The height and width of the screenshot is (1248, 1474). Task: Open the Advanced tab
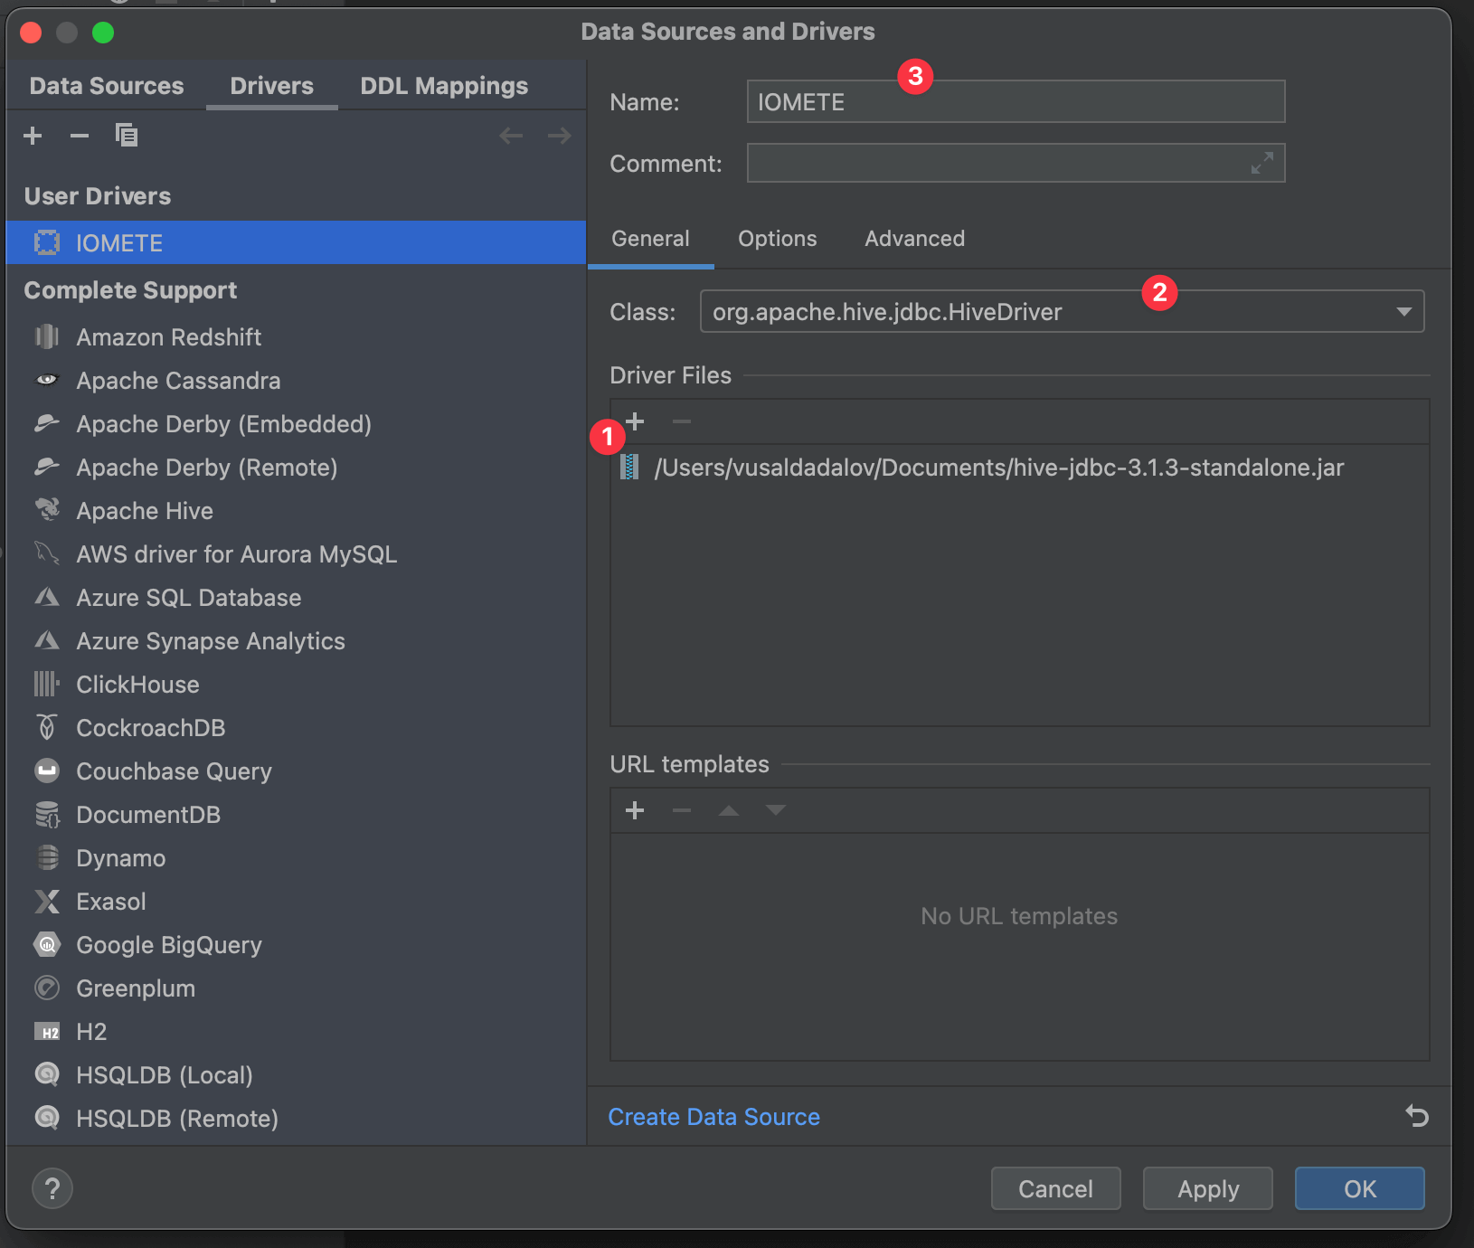(x=915, y=239)
